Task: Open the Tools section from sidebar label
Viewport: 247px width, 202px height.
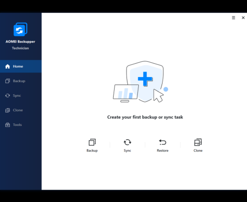Action: coord(17,124)
